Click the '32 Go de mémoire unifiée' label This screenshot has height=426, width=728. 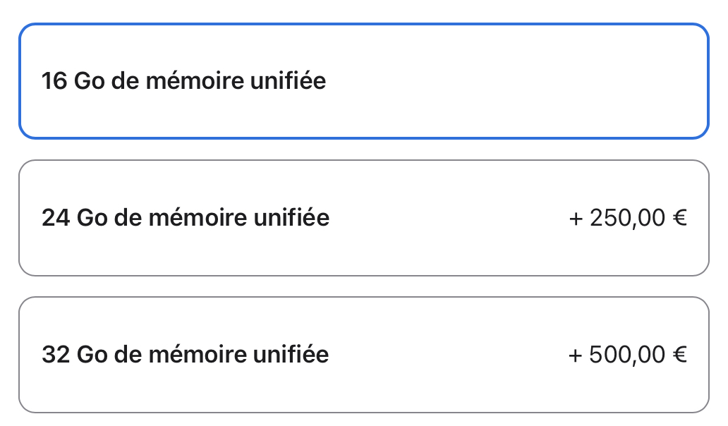point(186,354)
